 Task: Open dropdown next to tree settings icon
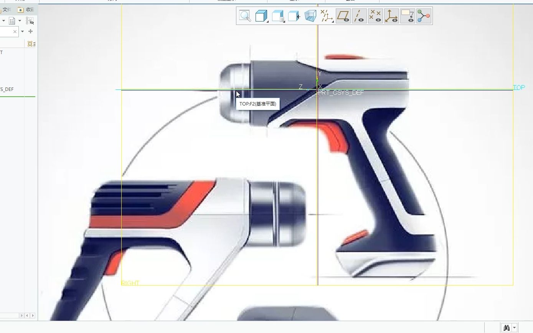click(x=20, y=21)
